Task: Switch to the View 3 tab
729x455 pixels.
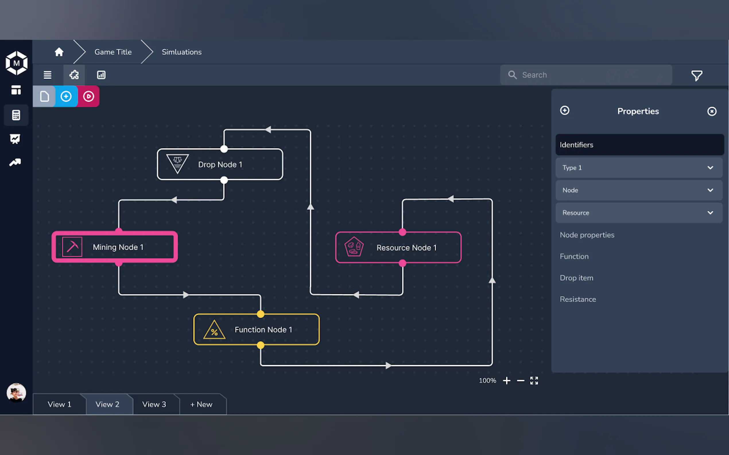Action: pos(154,404)
